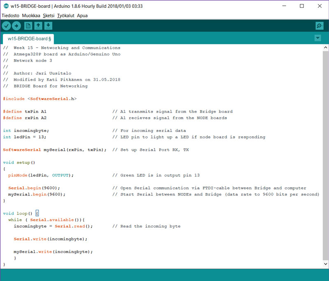Click the 'int incomingbyte;' declaration
Image resolution: width=329 pixels, height=281 pixels.
[26, 131]
